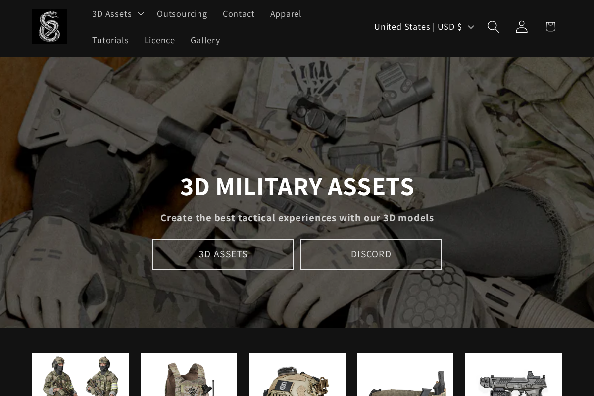The image size is (594, 396).
Task: Select the tactical helmet thumbnail
Action: click(297, 375)
